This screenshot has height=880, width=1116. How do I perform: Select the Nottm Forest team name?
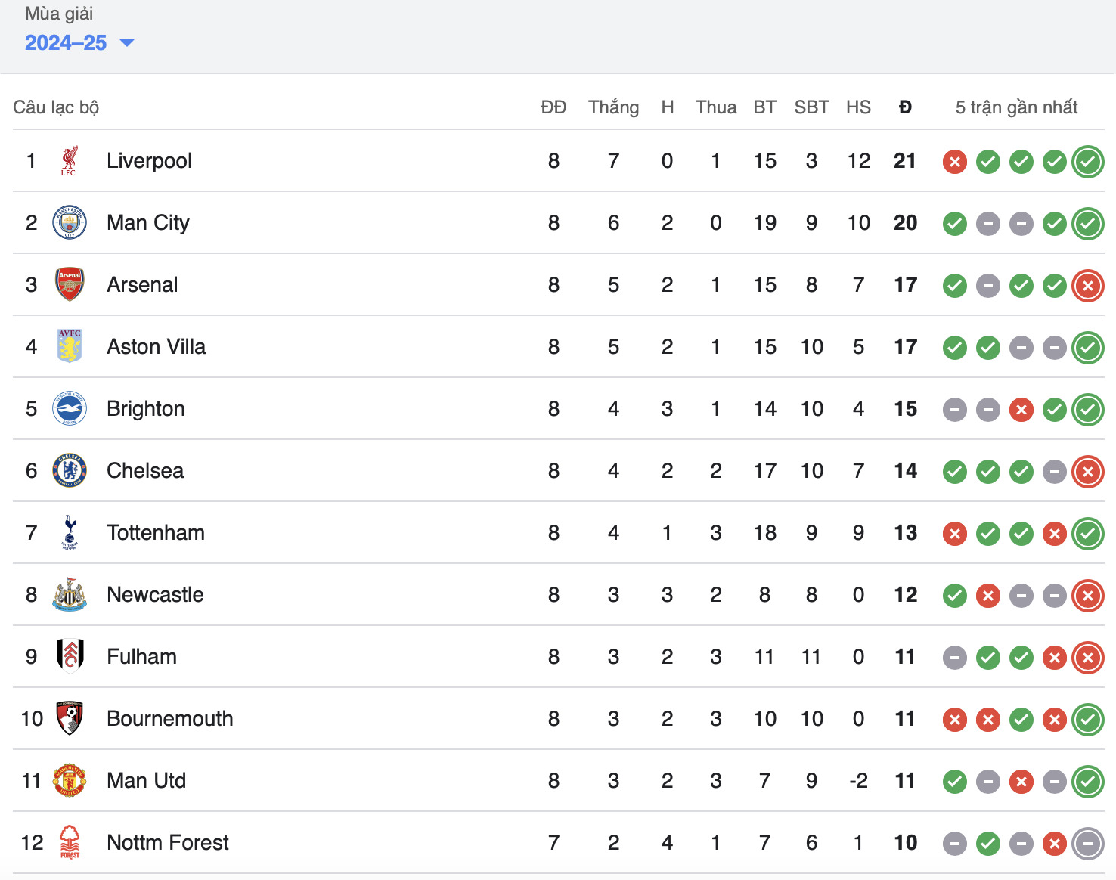(167, 843)
